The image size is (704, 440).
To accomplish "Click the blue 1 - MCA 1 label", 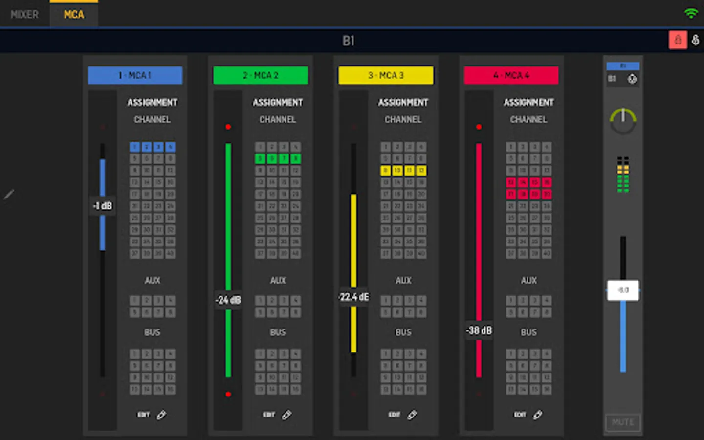I will (135, 75).
